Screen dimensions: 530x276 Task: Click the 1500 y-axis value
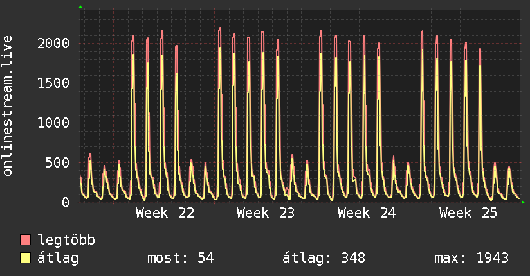(53, 83)
